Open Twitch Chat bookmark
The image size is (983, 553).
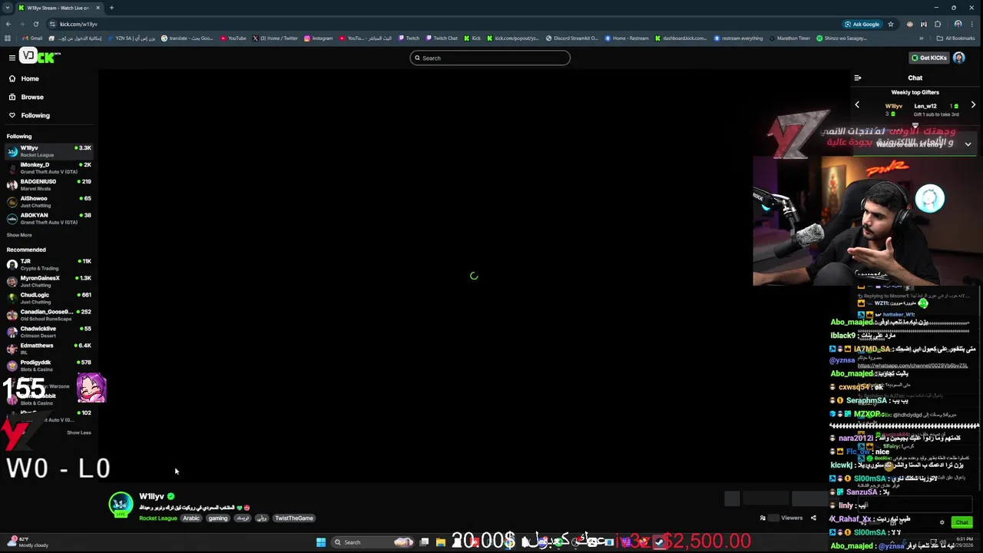coord(441,38)
